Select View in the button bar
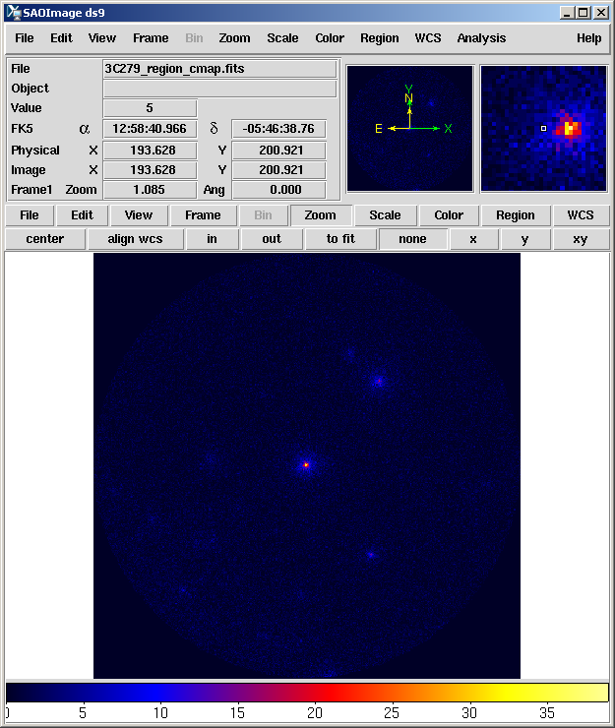Image resolution: width=615 pixels, height=728 pixels. (x=139, y=215)
